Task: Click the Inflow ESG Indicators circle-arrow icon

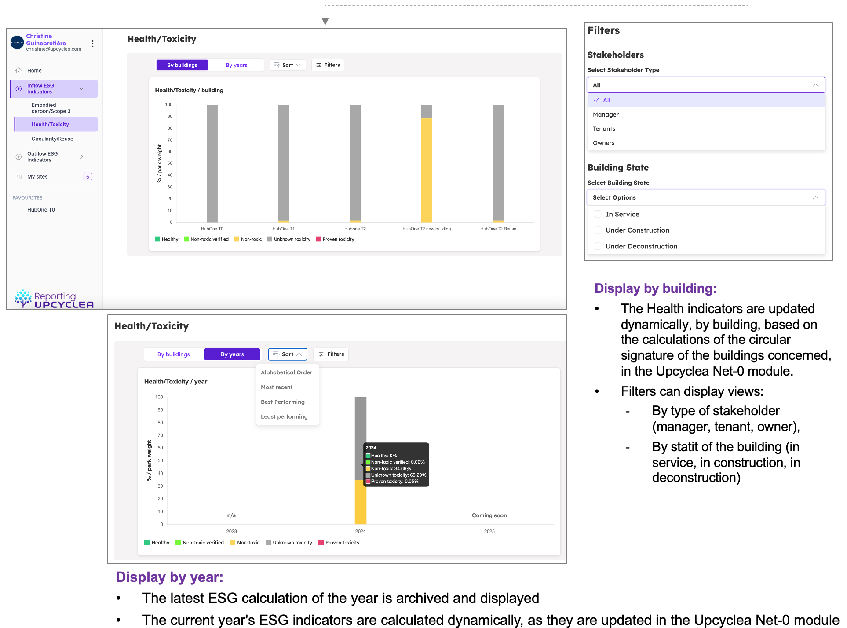Action: (x=18, y=88)
